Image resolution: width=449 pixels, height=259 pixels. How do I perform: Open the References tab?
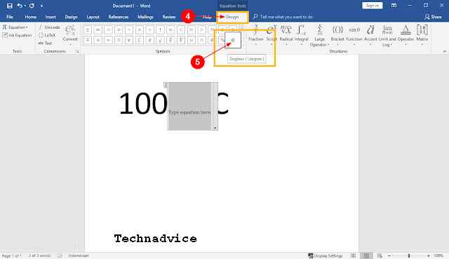pyautogui.click(x=119, y=17)
